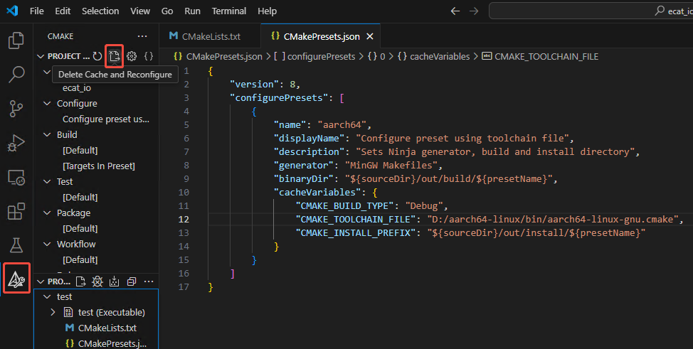Click the "Debug" build type value
The width and height of the screenshot is (693, 349).
coord(424,206)
